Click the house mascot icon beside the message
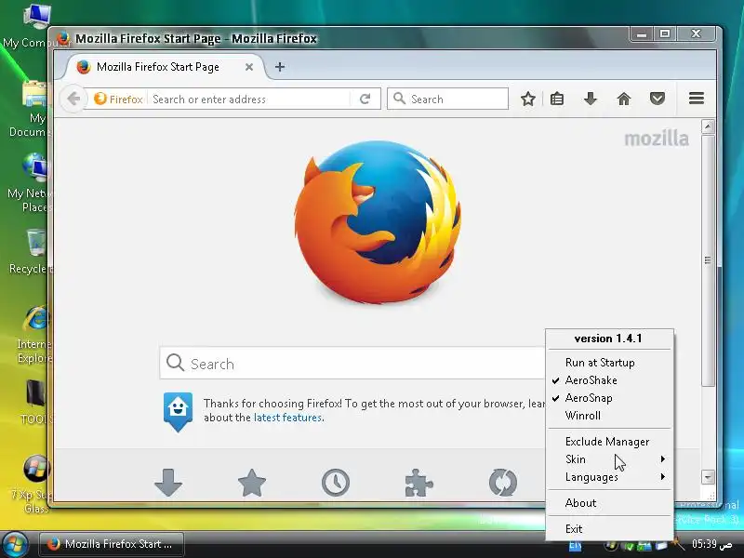The height and width of the screenshot is (558, 744). [178, 411]
